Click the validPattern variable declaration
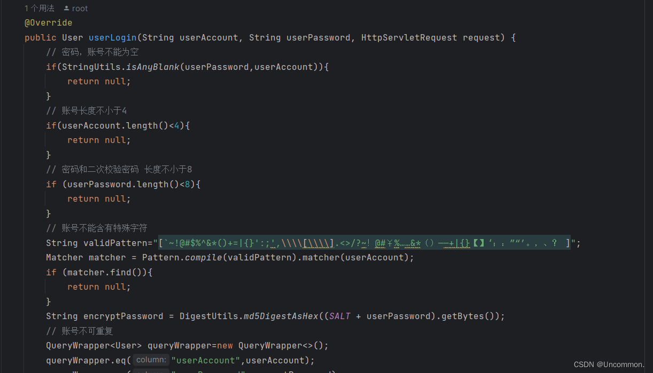This screenshot has width=653, height=373. click(115, 243)
